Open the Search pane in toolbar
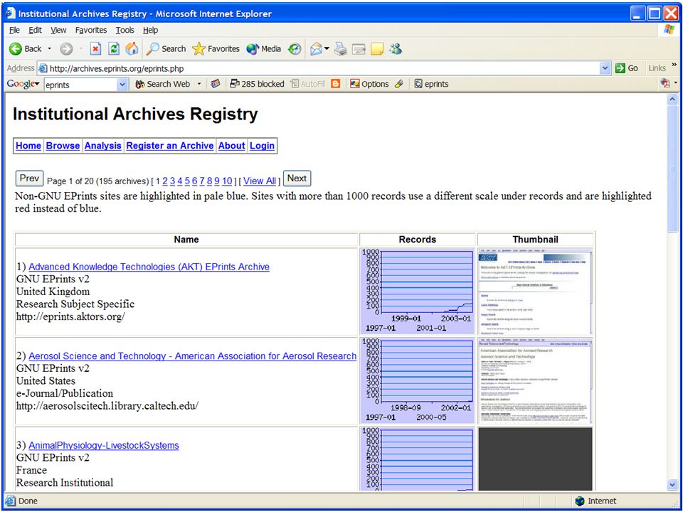The height and width of the screenshot is (512, 683). [x=166, y=49]
